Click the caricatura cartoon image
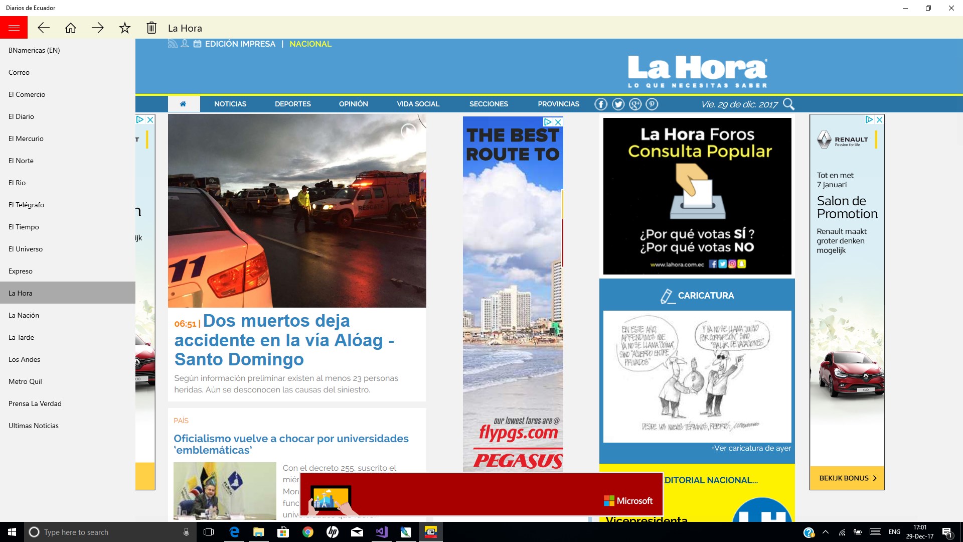963x542 pixels. [x=697, y=376]
